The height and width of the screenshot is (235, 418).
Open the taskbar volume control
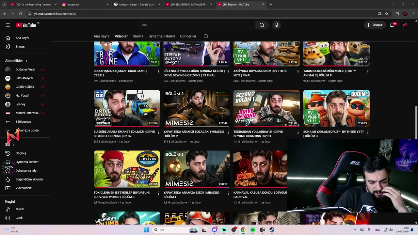pyautogui.click(x=391, y=230)
